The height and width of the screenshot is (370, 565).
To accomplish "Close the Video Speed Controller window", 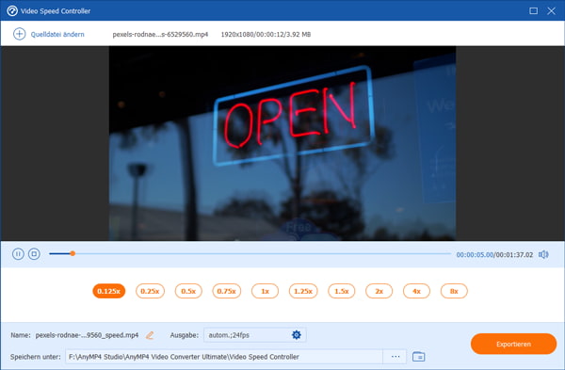I will (551, 10).
